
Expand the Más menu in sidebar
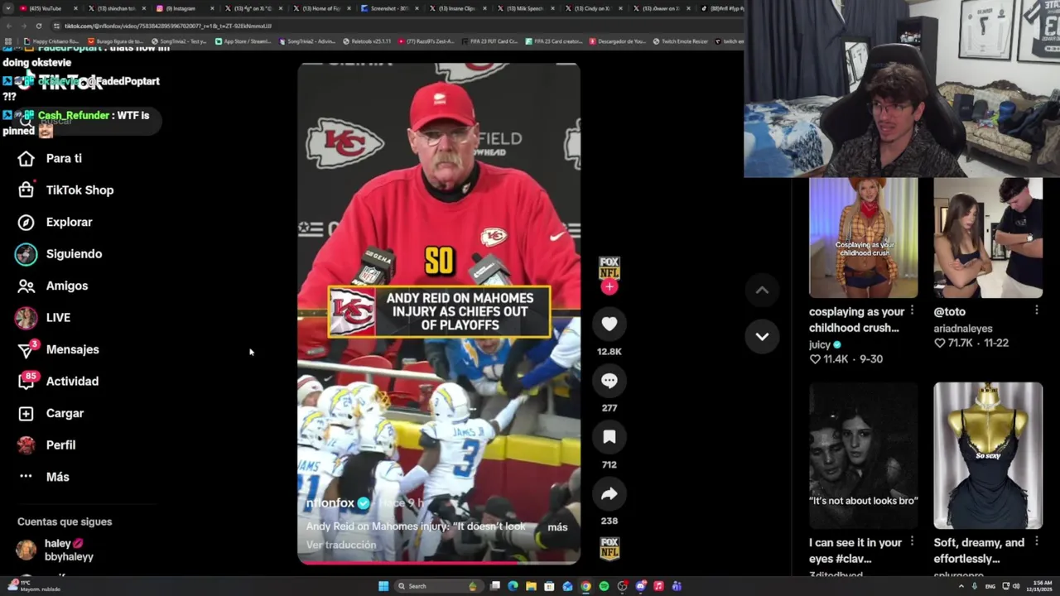coord(44,477)
